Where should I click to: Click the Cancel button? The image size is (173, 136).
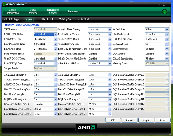tap(129, 120)
